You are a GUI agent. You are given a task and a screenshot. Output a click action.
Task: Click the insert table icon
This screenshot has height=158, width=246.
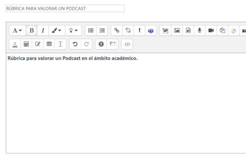(49, 44)
